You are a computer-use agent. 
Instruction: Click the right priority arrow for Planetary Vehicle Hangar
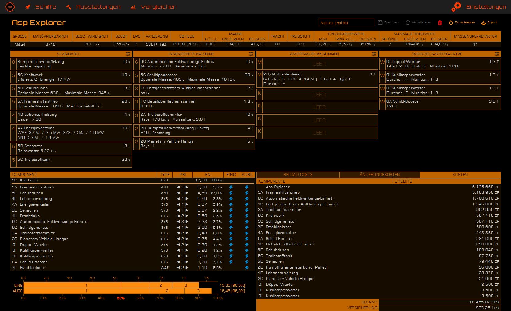(187, 239)
